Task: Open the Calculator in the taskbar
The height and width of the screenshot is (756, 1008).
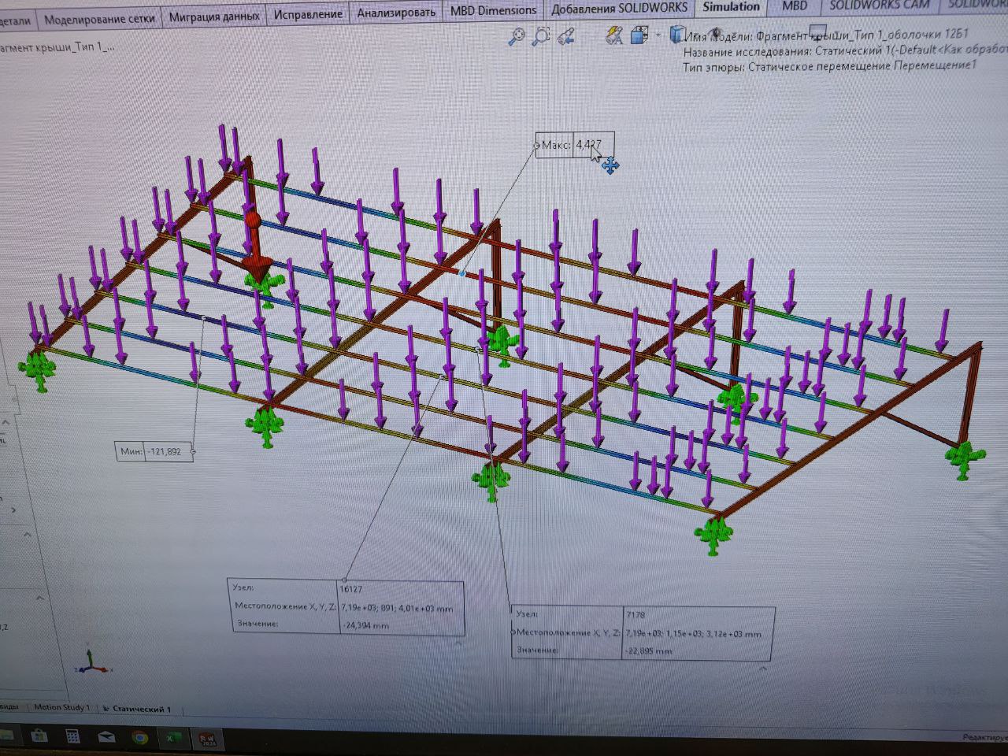Action: (72, 736)
